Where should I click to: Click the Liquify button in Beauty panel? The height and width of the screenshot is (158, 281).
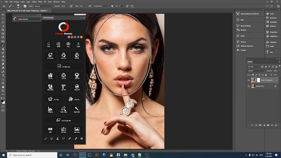click(78, 45)
